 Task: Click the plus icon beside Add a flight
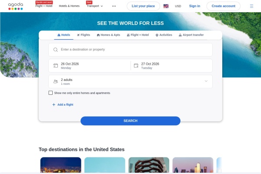click(x=54, y=104)
